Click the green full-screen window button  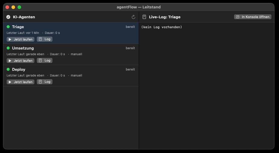click(x=19, y=7)
